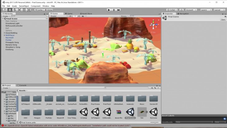Click the scene orientation gizmo
This screenshot has height=128, width=227.
[154, 24]
